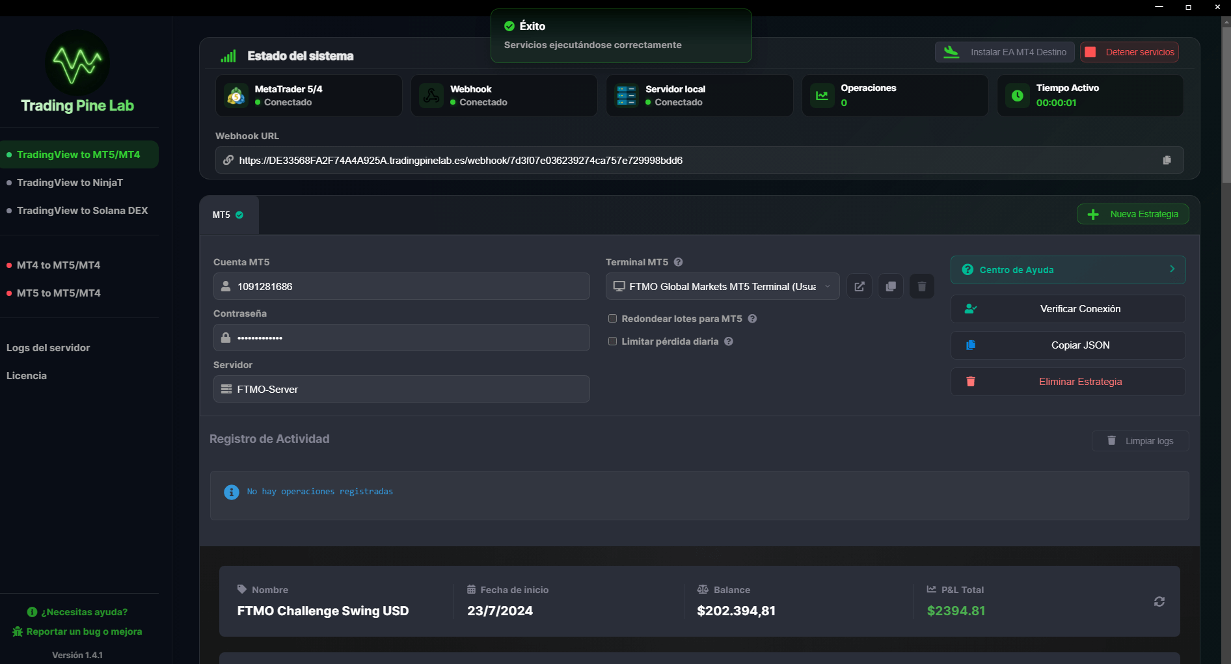Refresh account stats with reload icon
This screenshot has height=664, width=1231.
click(1159, 602)
